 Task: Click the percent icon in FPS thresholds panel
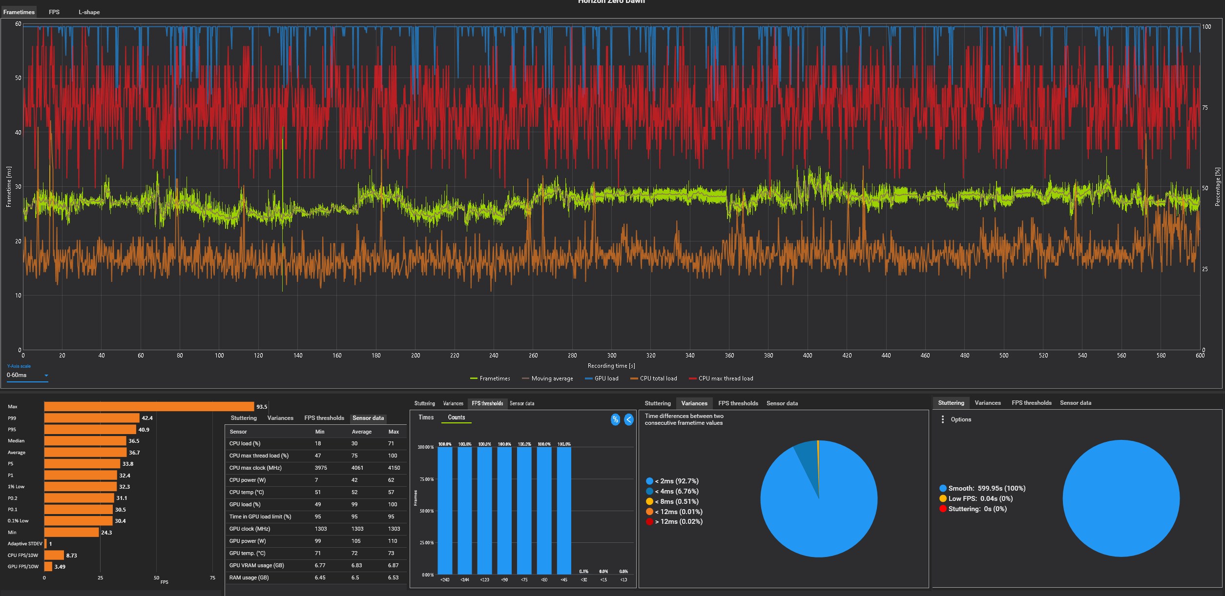point(615,419)
